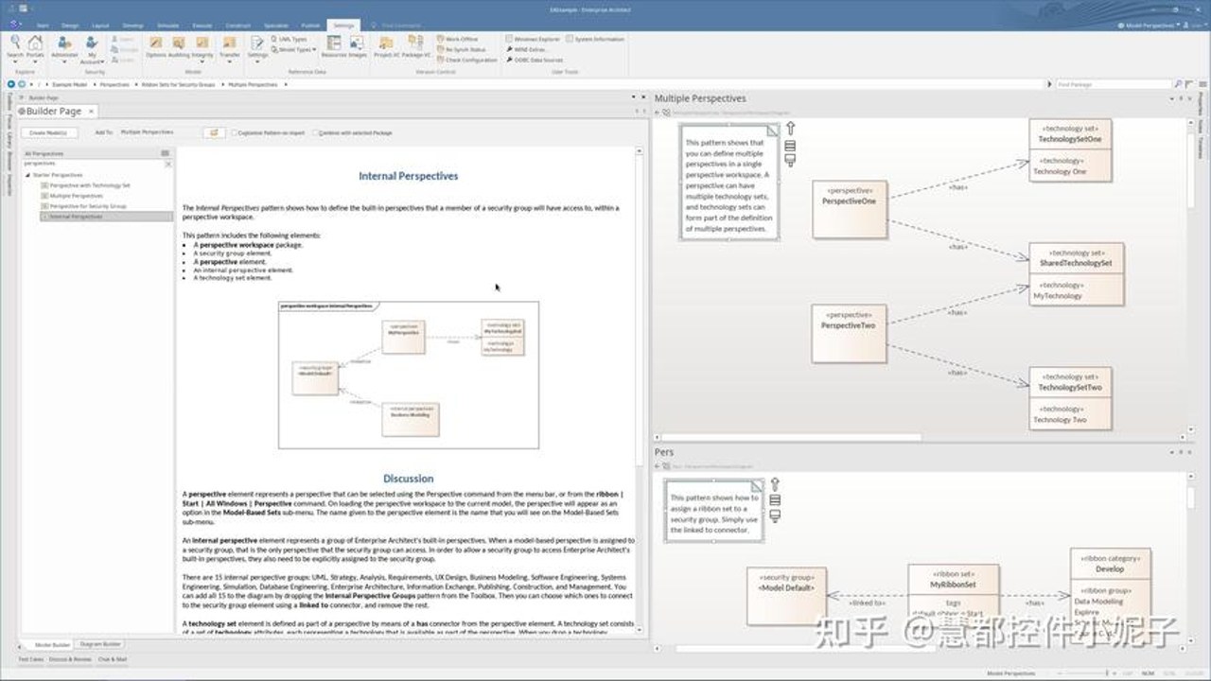Image resolution: width=1211 pixels, height=681 pixels.
Task: Click the Transfer icon
Action: coord(230,46)
